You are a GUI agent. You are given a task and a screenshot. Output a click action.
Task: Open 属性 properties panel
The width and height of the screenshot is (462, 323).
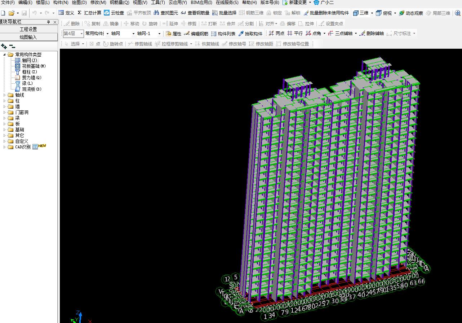pyautogui.click(x=173, y=34)
